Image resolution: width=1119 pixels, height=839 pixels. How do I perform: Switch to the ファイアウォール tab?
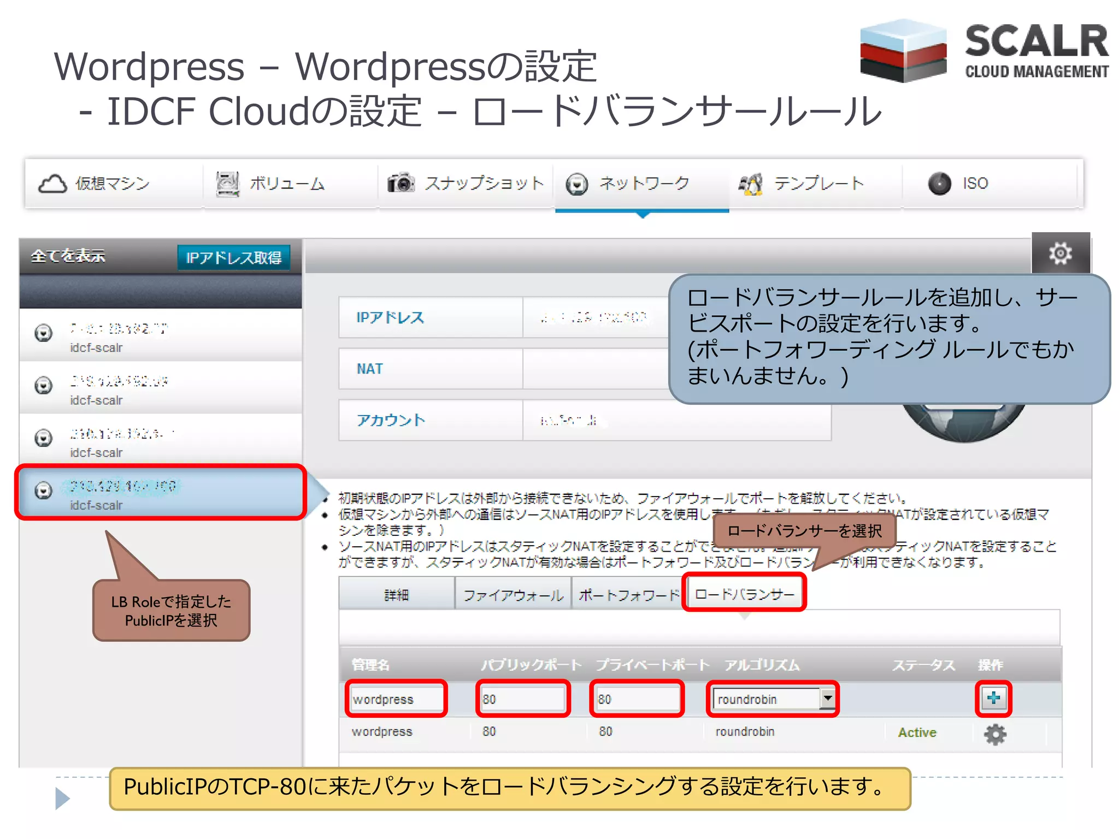pyautogui.click(x=513, y=594)
